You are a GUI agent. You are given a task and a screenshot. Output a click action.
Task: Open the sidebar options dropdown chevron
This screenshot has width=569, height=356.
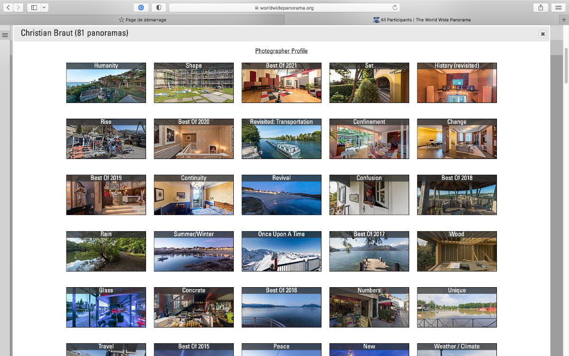pos(44,8)
